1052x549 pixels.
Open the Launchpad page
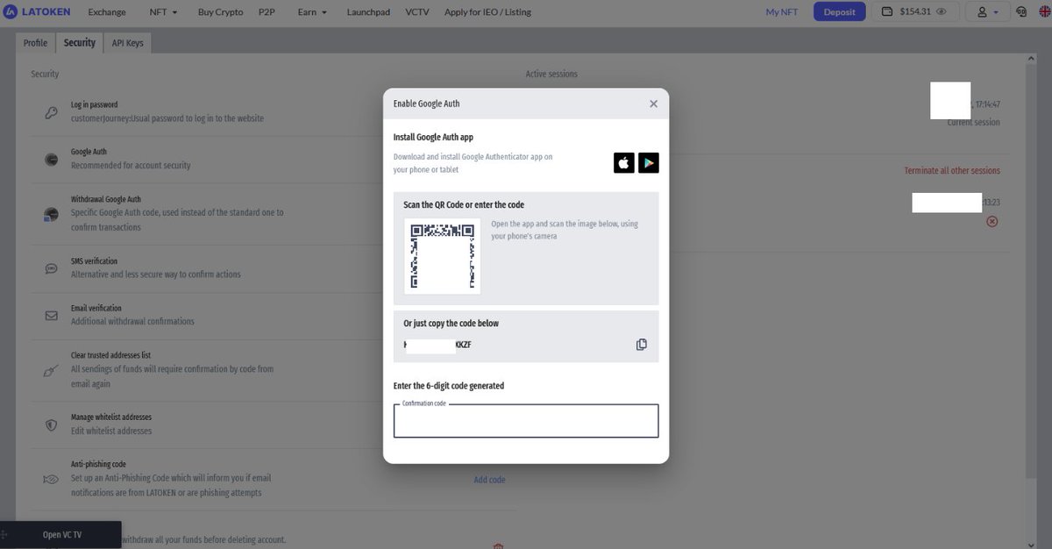tap(369, 12)
